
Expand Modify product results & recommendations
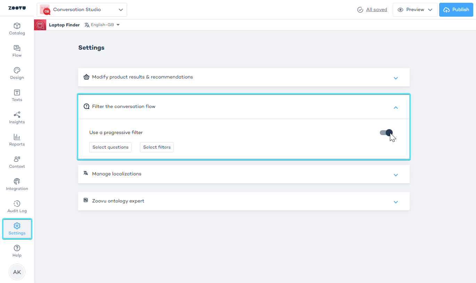395,78
